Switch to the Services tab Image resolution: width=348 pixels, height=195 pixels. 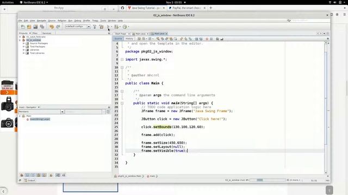coord(47,33)
